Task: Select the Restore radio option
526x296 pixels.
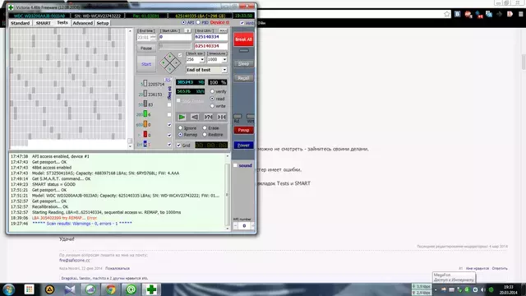Action: click(205, 135)
